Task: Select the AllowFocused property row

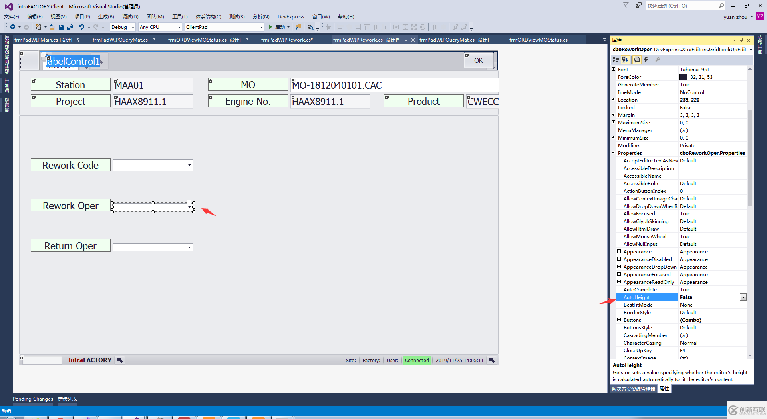Action: point(682,213)
